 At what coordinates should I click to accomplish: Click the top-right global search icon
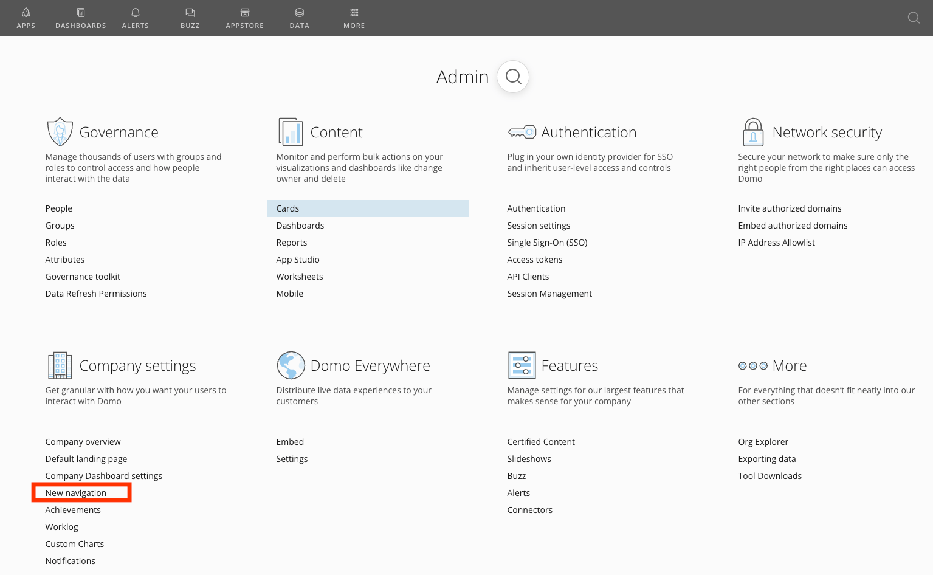[x=914, y=18]
